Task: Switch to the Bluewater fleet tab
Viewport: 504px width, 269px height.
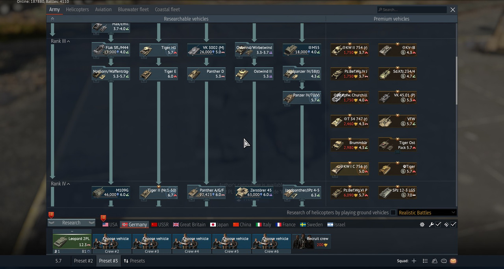Action: pos(133,9)
